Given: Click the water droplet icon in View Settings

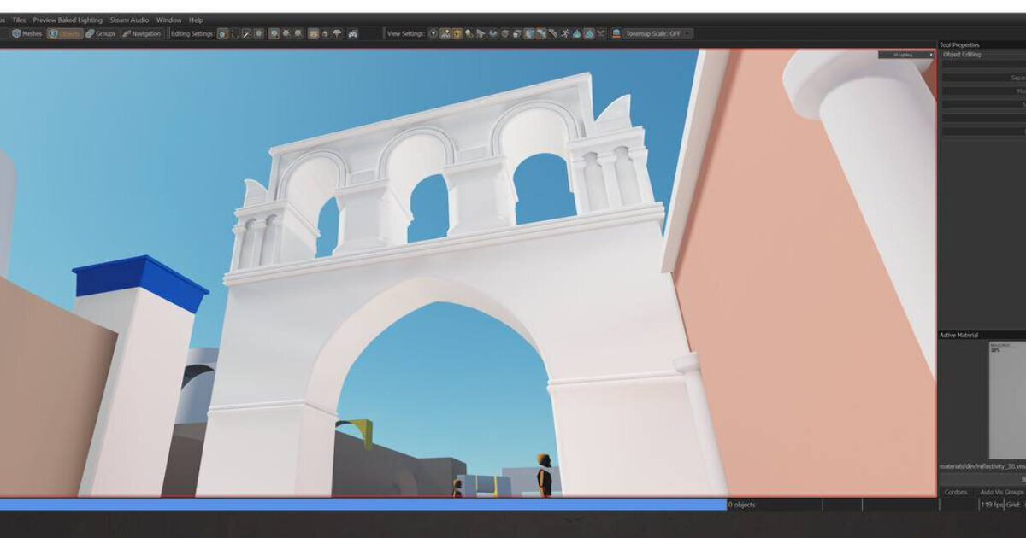Looking at the screenshot, I should (576, 34).
